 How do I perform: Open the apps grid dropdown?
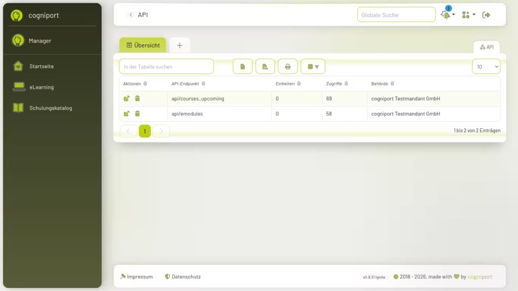pyautogui.click(x=468, y=15)
